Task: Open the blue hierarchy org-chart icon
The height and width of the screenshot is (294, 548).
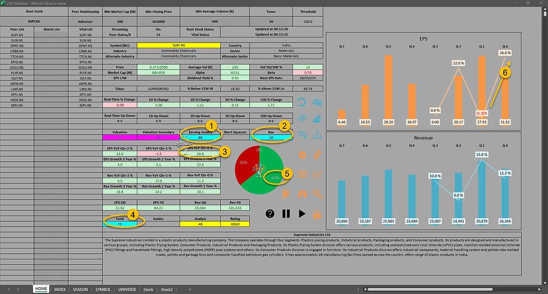Action: [x=318, y=135]
